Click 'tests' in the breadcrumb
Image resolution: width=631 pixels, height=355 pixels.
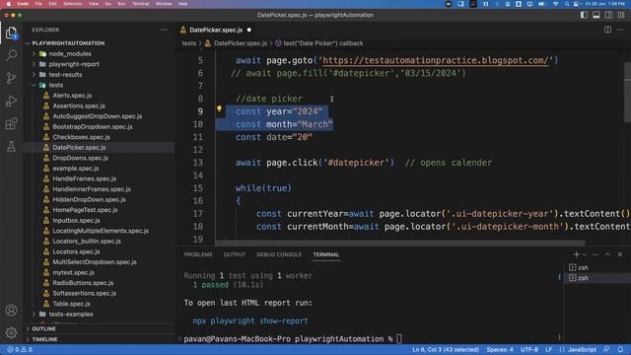click(x=188, y=43)
